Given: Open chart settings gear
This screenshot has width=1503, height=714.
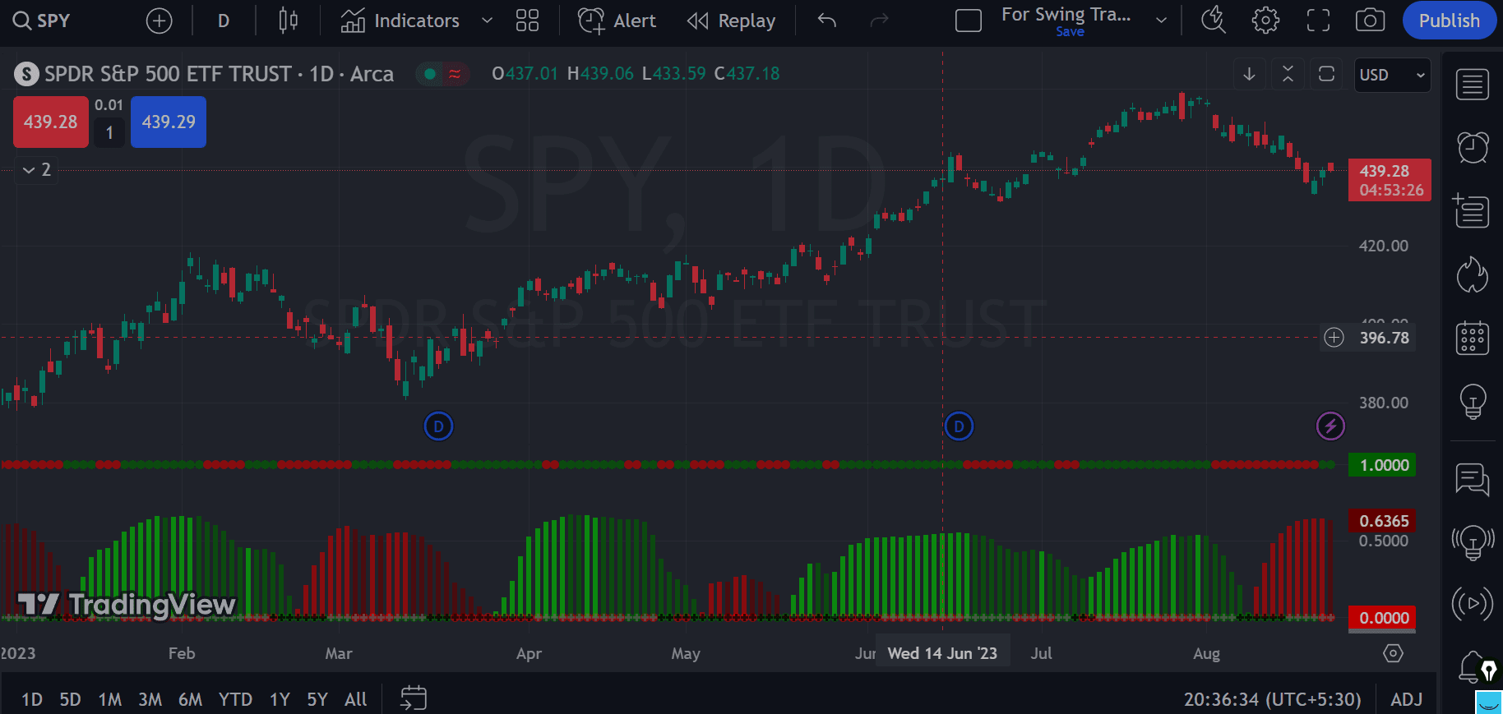Looking at the screenshot, I should point(1265,21).
